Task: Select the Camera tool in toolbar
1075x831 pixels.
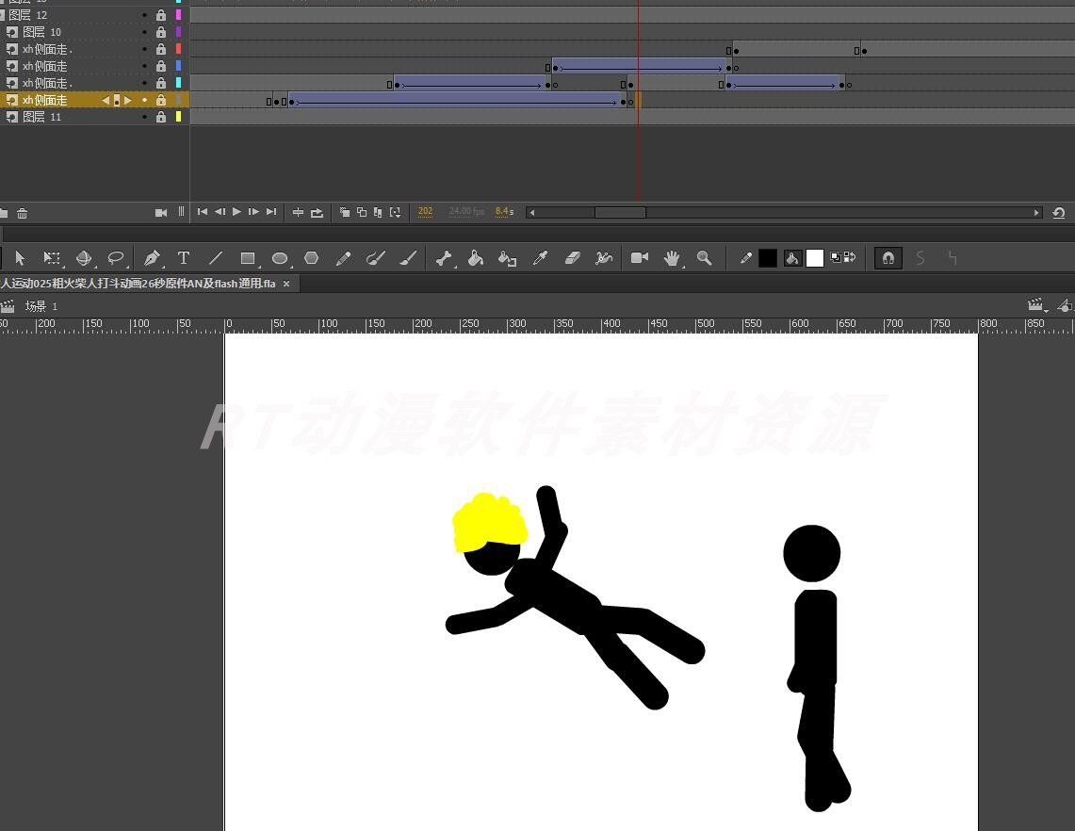Action: (640, 258)
